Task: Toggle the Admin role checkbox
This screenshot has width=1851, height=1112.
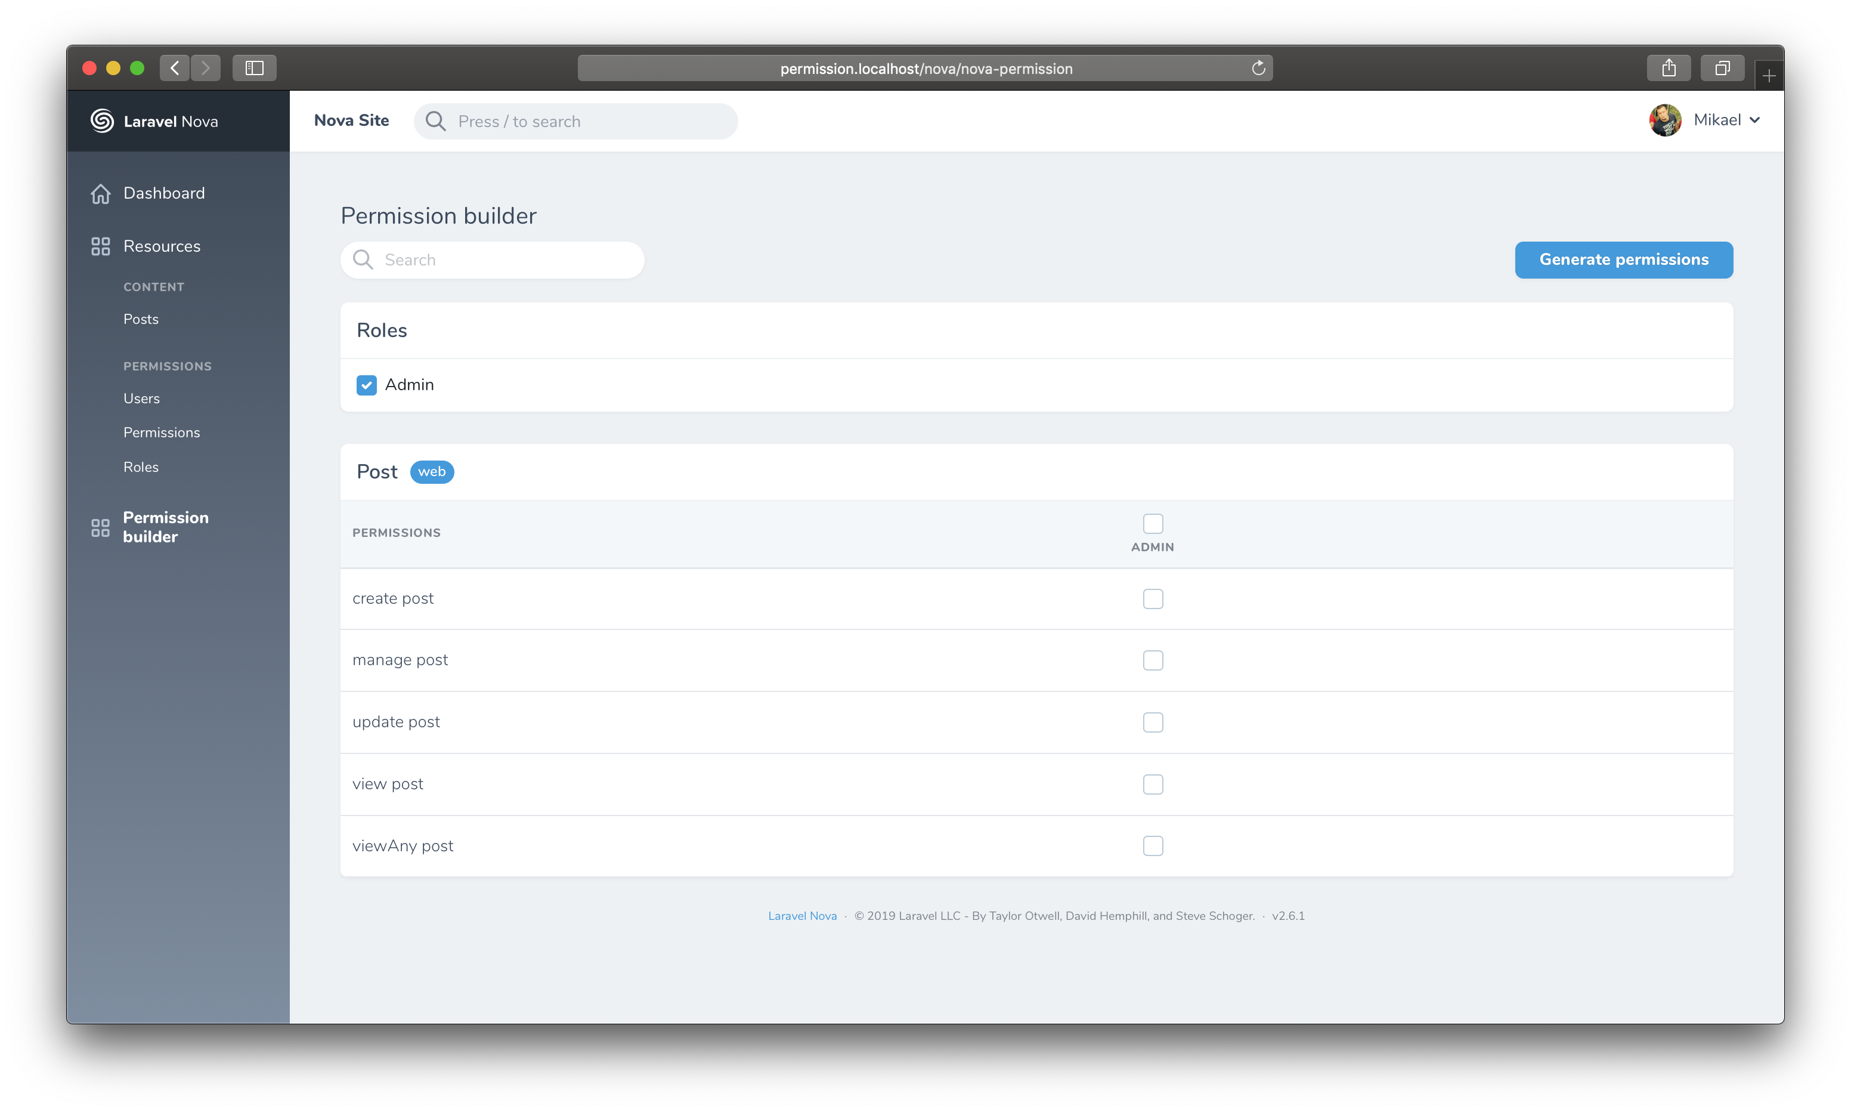Action: tap(366, 385)
